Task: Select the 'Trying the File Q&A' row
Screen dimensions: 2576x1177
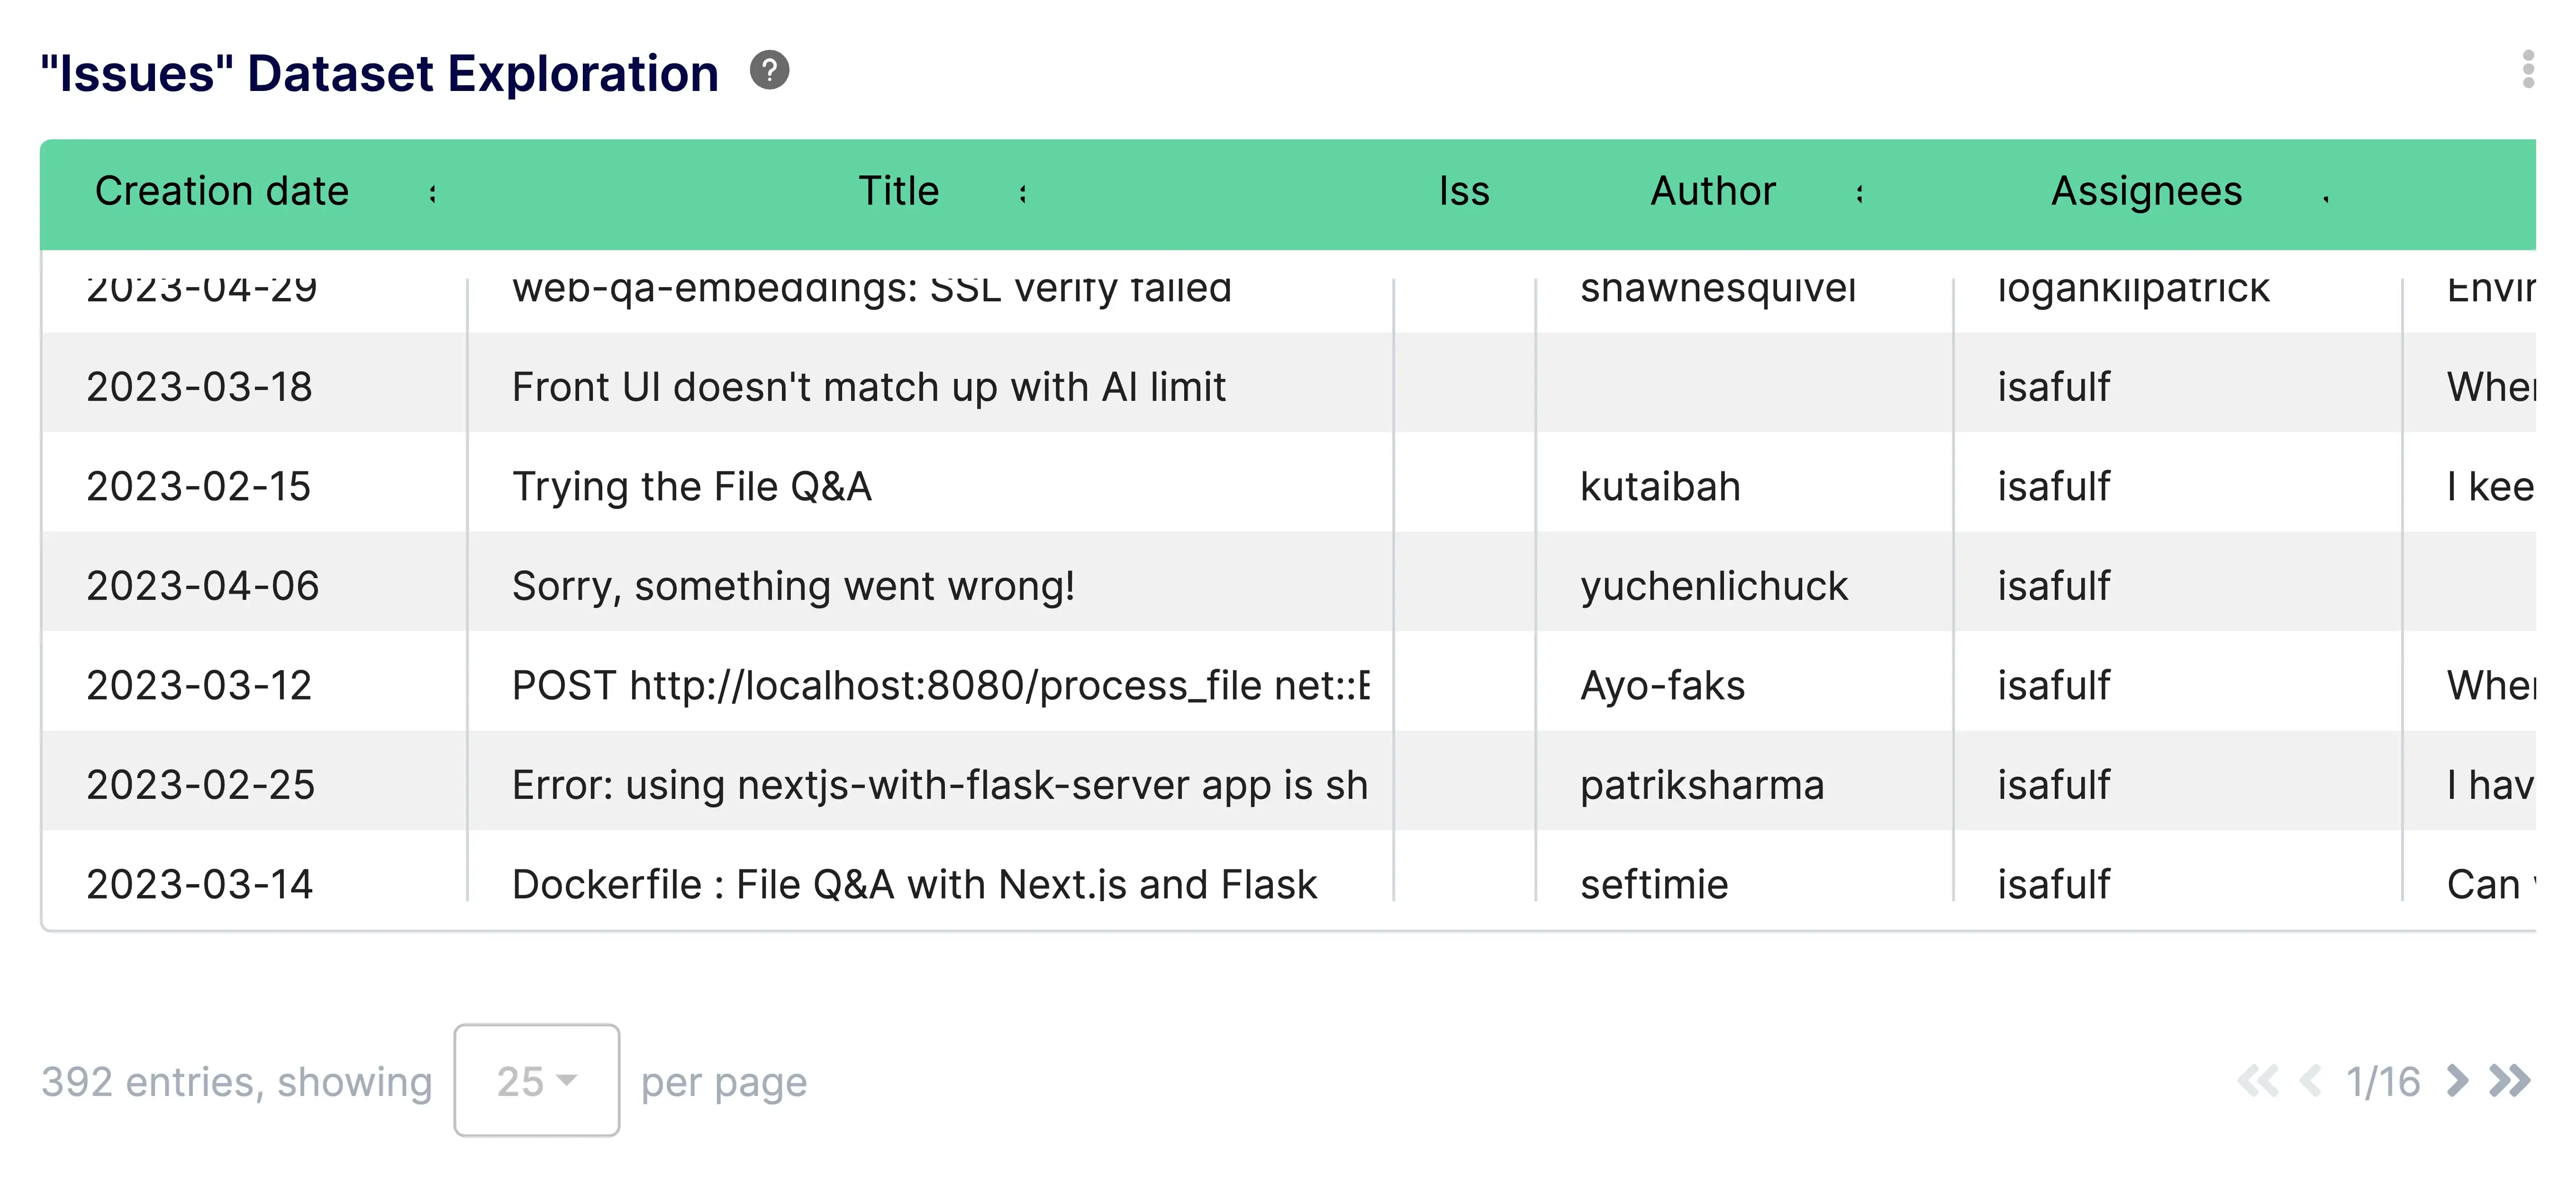Action: coord(900,487)
